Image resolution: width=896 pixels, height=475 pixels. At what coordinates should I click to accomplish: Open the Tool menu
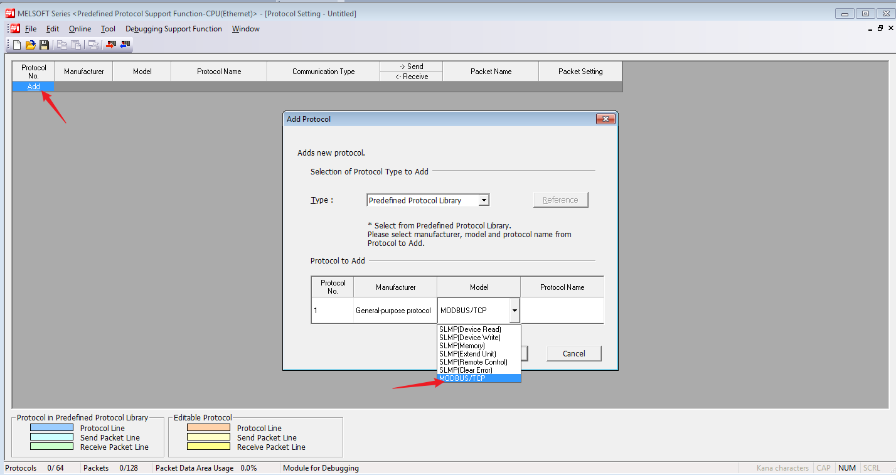108,29
